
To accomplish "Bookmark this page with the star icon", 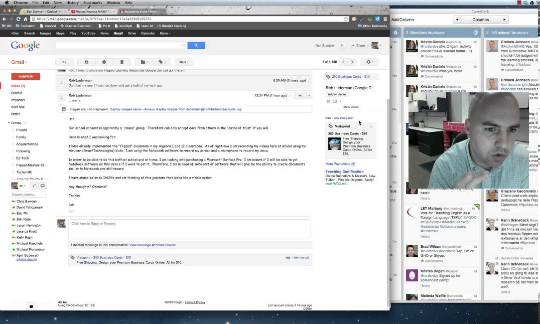I will pos(346,19).
